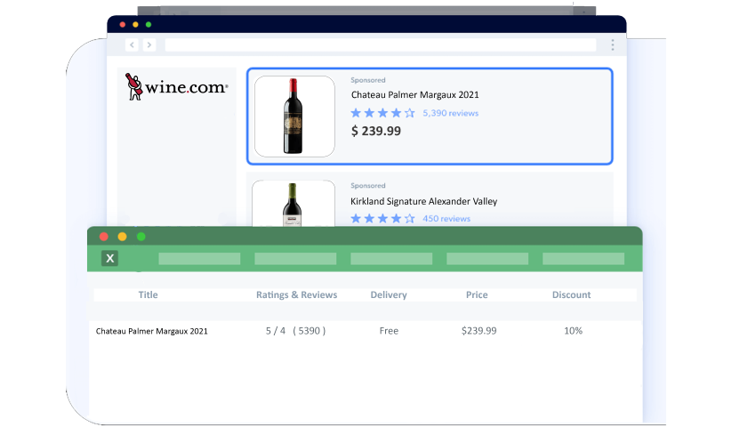Open the browser three-dot menu
This screenshot has height=427, width=732.
pos(613,44)
